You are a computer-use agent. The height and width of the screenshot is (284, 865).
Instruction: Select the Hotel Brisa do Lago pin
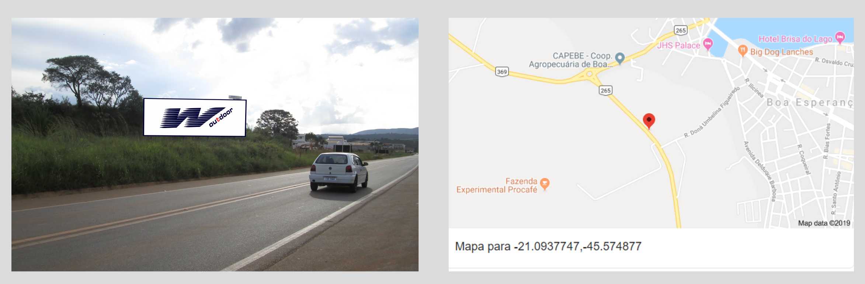click(x=840, y=38)
